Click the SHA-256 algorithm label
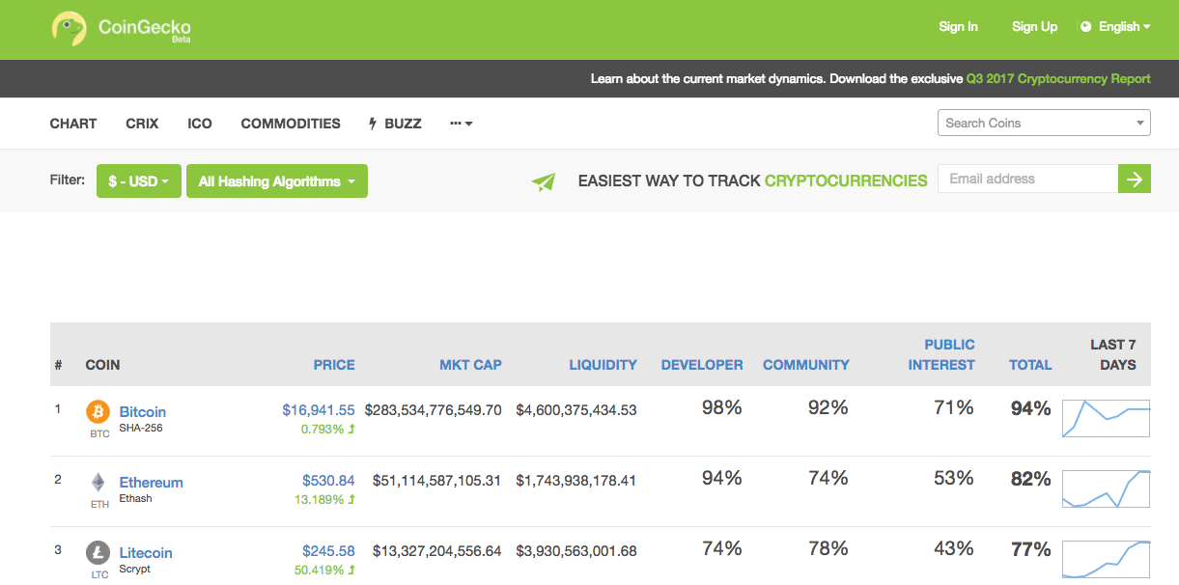The width and height of the screenshot is (1179, 585). coord(141,428)
